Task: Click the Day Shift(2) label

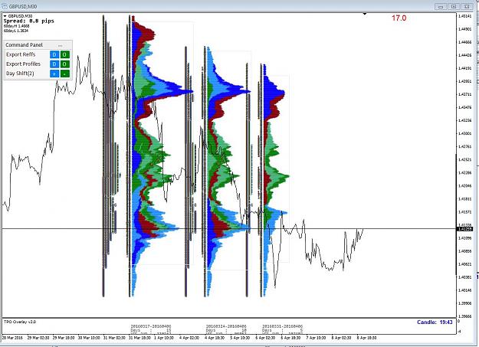Action: pyautogui.click(x=20, y=74)
